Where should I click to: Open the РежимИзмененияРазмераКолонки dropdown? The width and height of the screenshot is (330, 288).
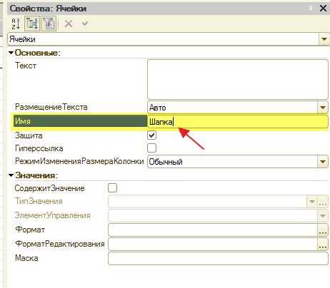pyautogui.click(x=323, y=162)
